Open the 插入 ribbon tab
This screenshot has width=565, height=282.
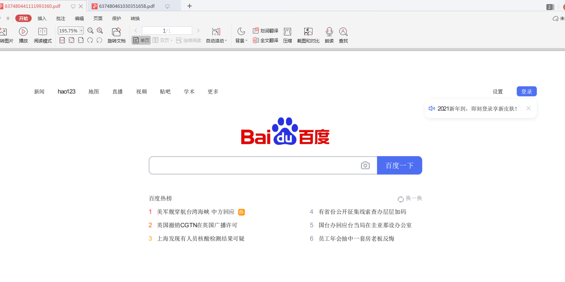[x=42, y=18]
